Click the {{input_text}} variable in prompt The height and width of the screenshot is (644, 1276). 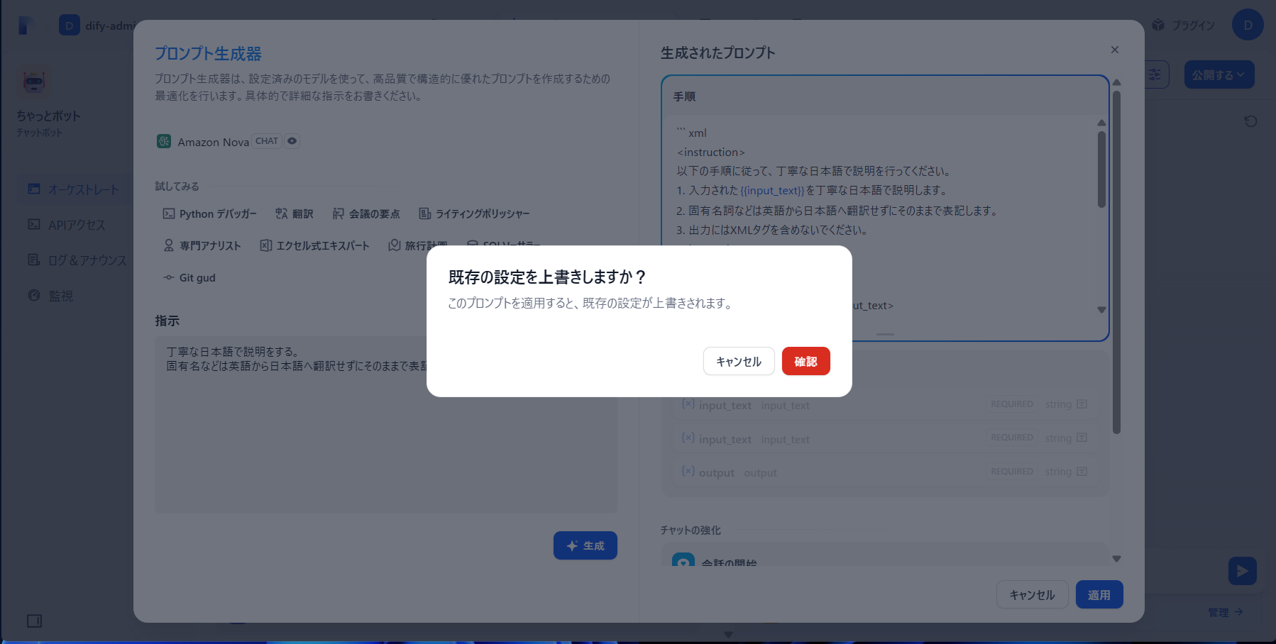[772, 191]
